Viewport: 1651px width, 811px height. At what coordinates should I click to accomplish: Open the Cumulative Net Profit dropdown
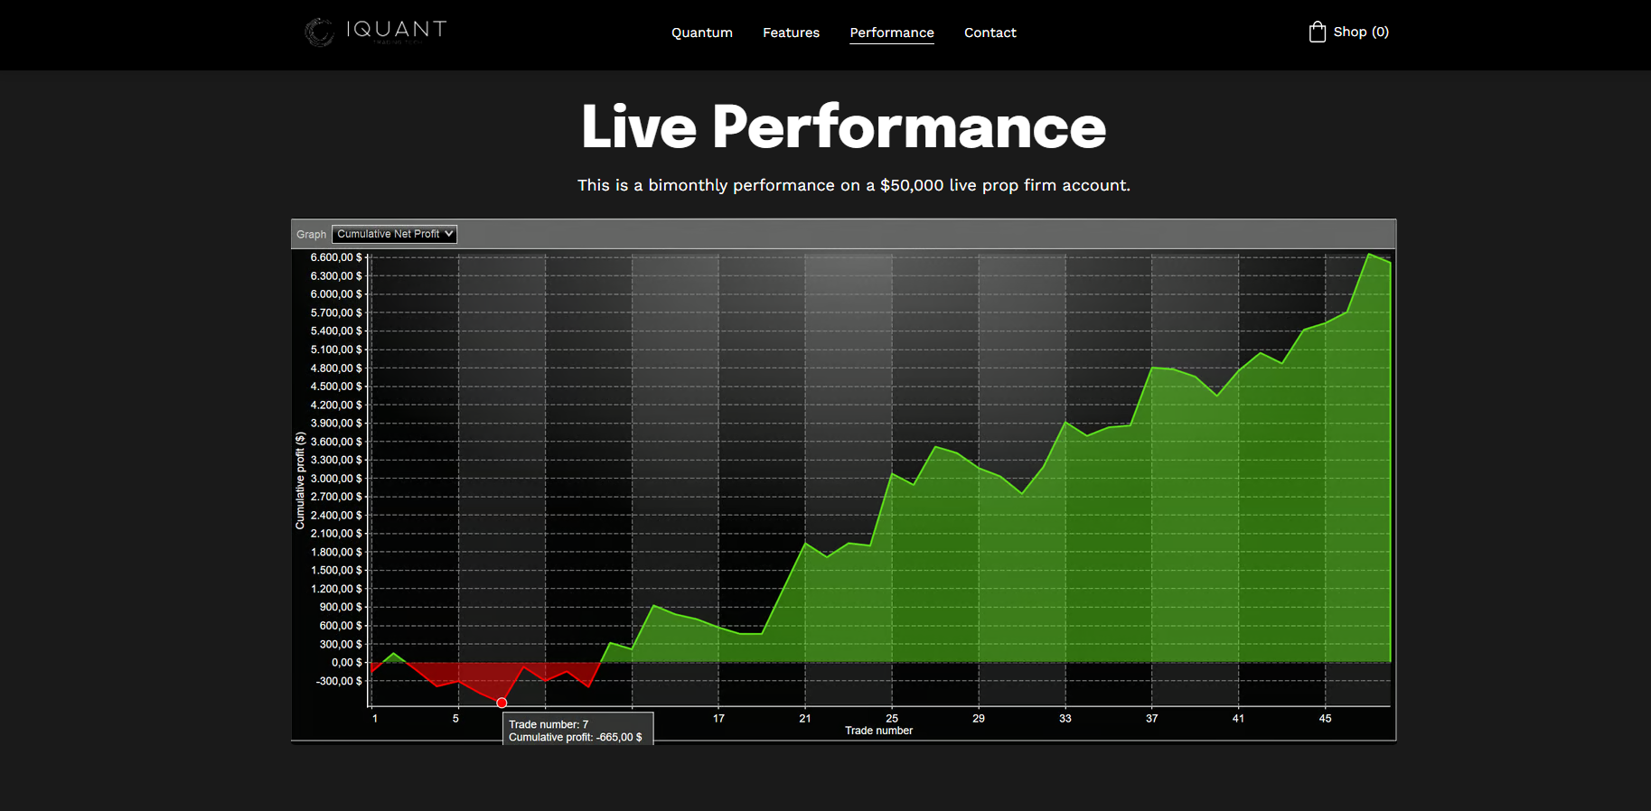click(394, 234)
